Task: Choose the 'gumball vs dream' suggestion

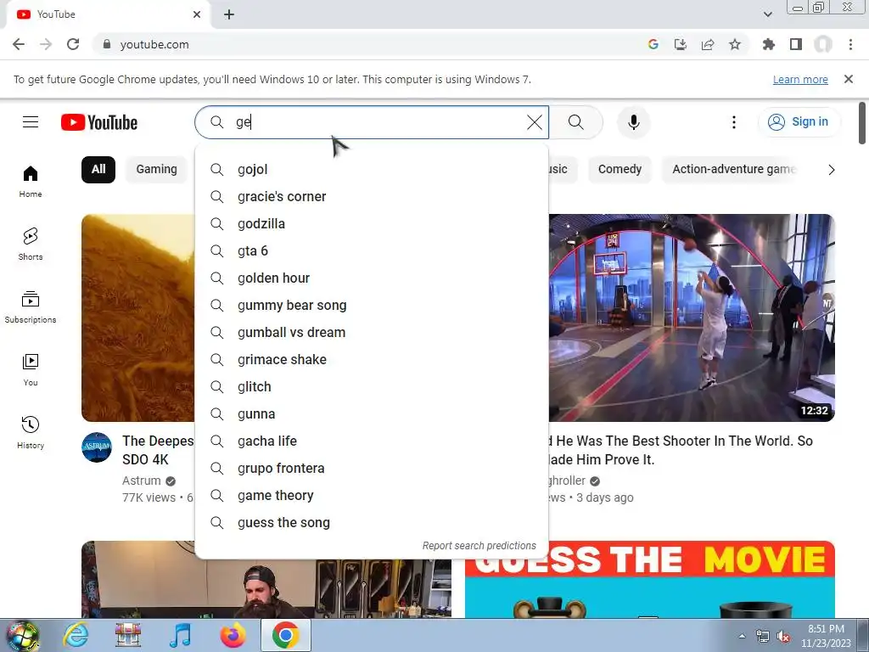Action: 372,332
